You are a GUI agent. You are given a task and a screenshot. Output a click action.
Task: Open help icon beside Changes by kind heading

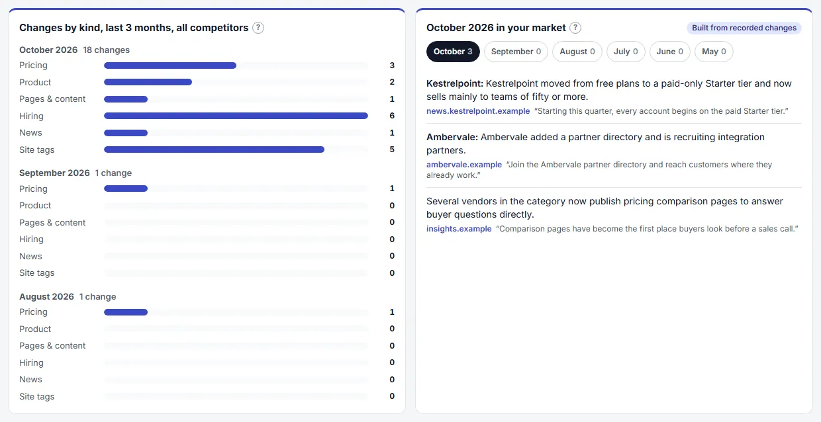[x=258, y=28]
